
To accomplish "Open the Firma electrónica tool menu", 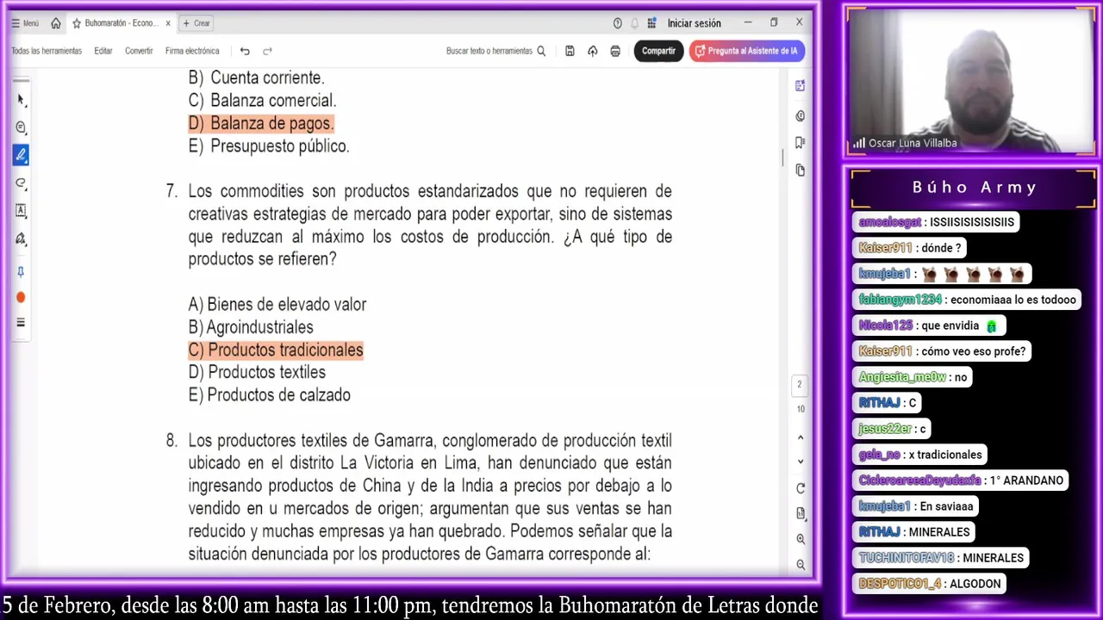I will (192, 51).
